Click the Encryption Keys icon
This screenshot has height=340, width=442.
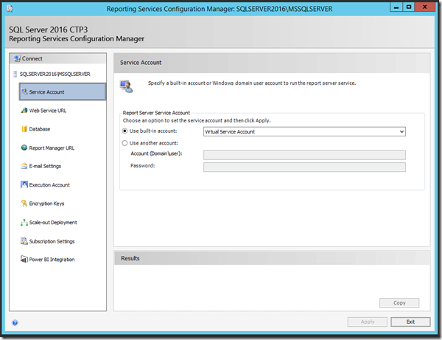pos(24,204)
